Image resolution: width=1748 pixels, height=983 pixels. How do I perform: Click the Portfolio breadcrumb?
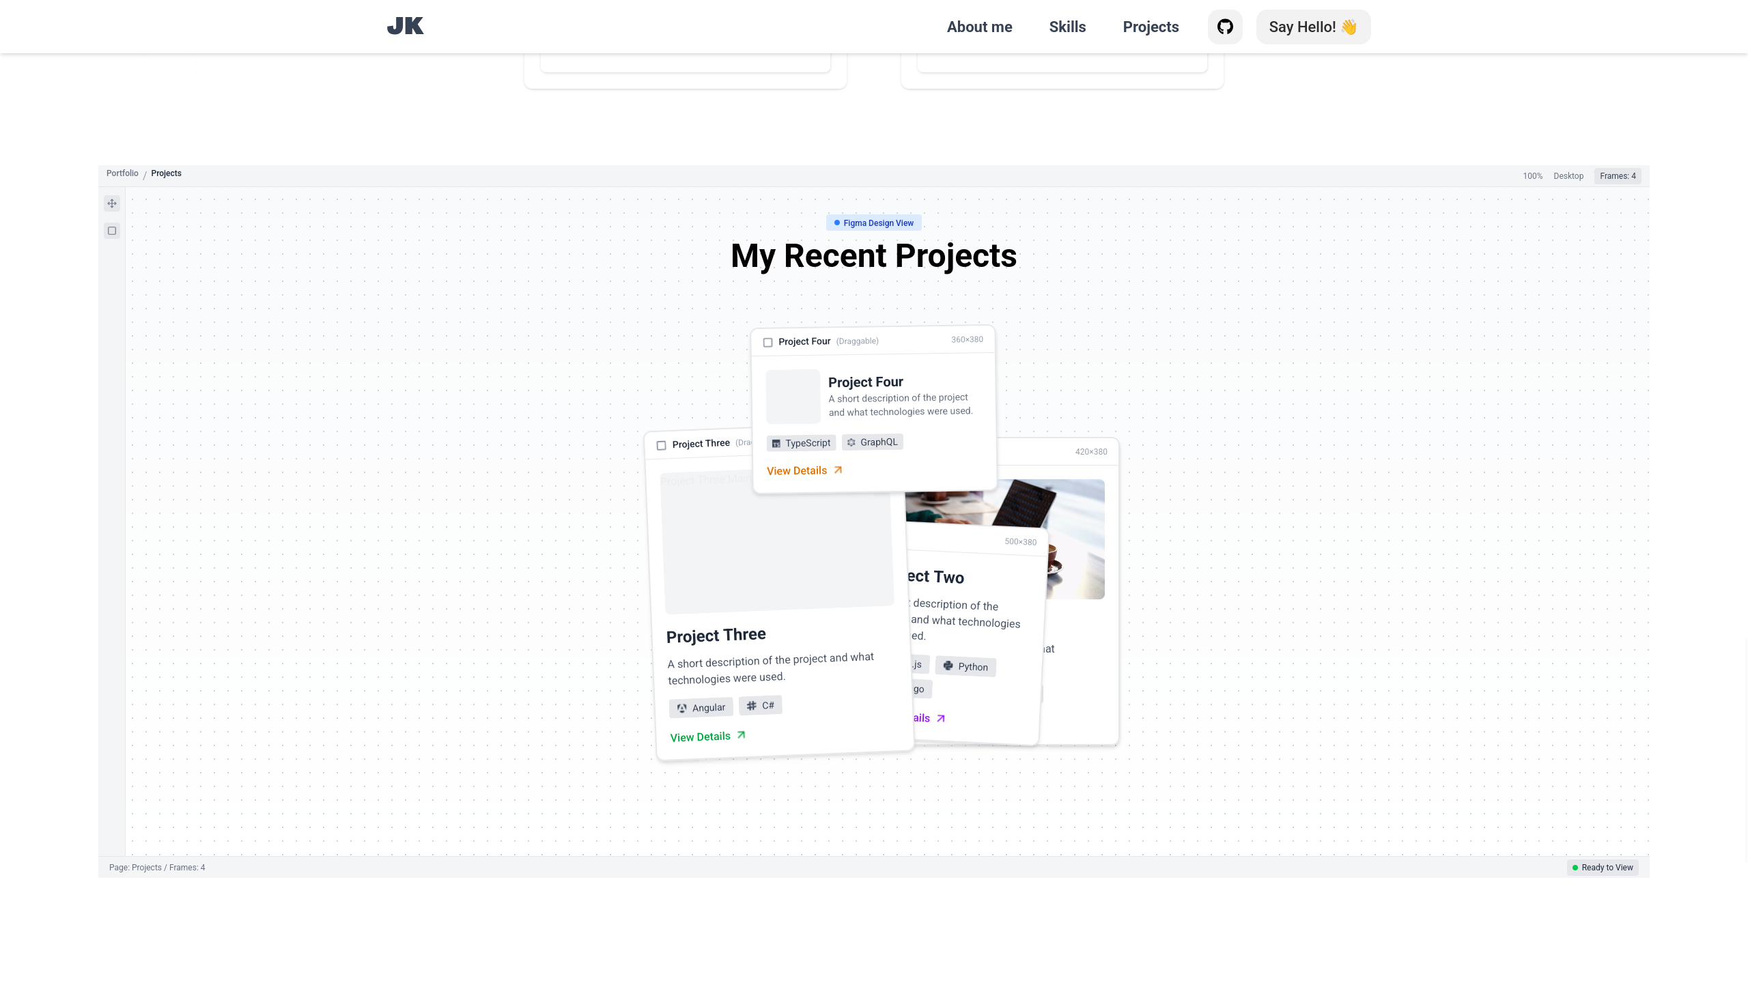pyautogui.click(x=122, y=173)
